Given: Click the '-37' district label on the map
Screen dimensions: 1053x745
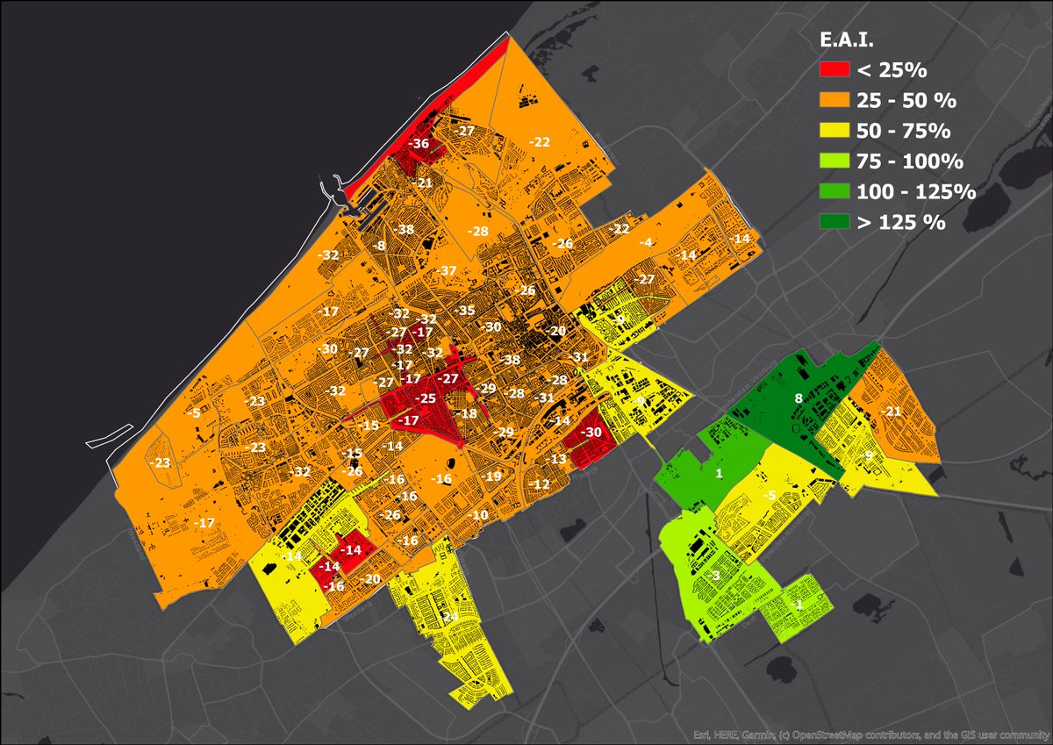Looking at the screenshot, I should click(448, 270).
